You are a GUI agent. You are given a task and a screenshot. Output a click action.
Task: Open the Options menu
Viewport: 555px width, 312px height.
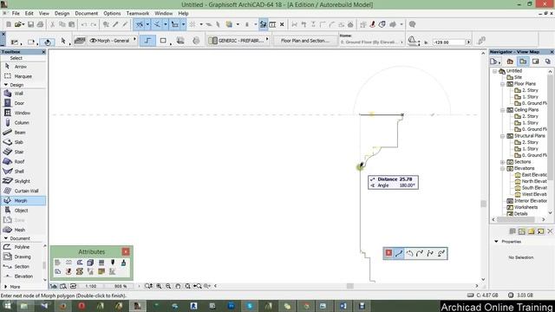(112, 14)
